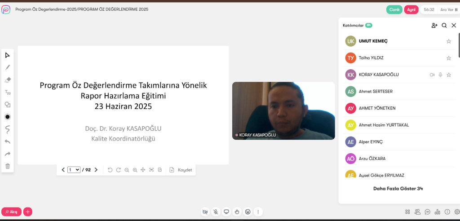Unmute the microphone
Image resolution: width=460 pixels, height=221 pixels.
pos(216,212)
